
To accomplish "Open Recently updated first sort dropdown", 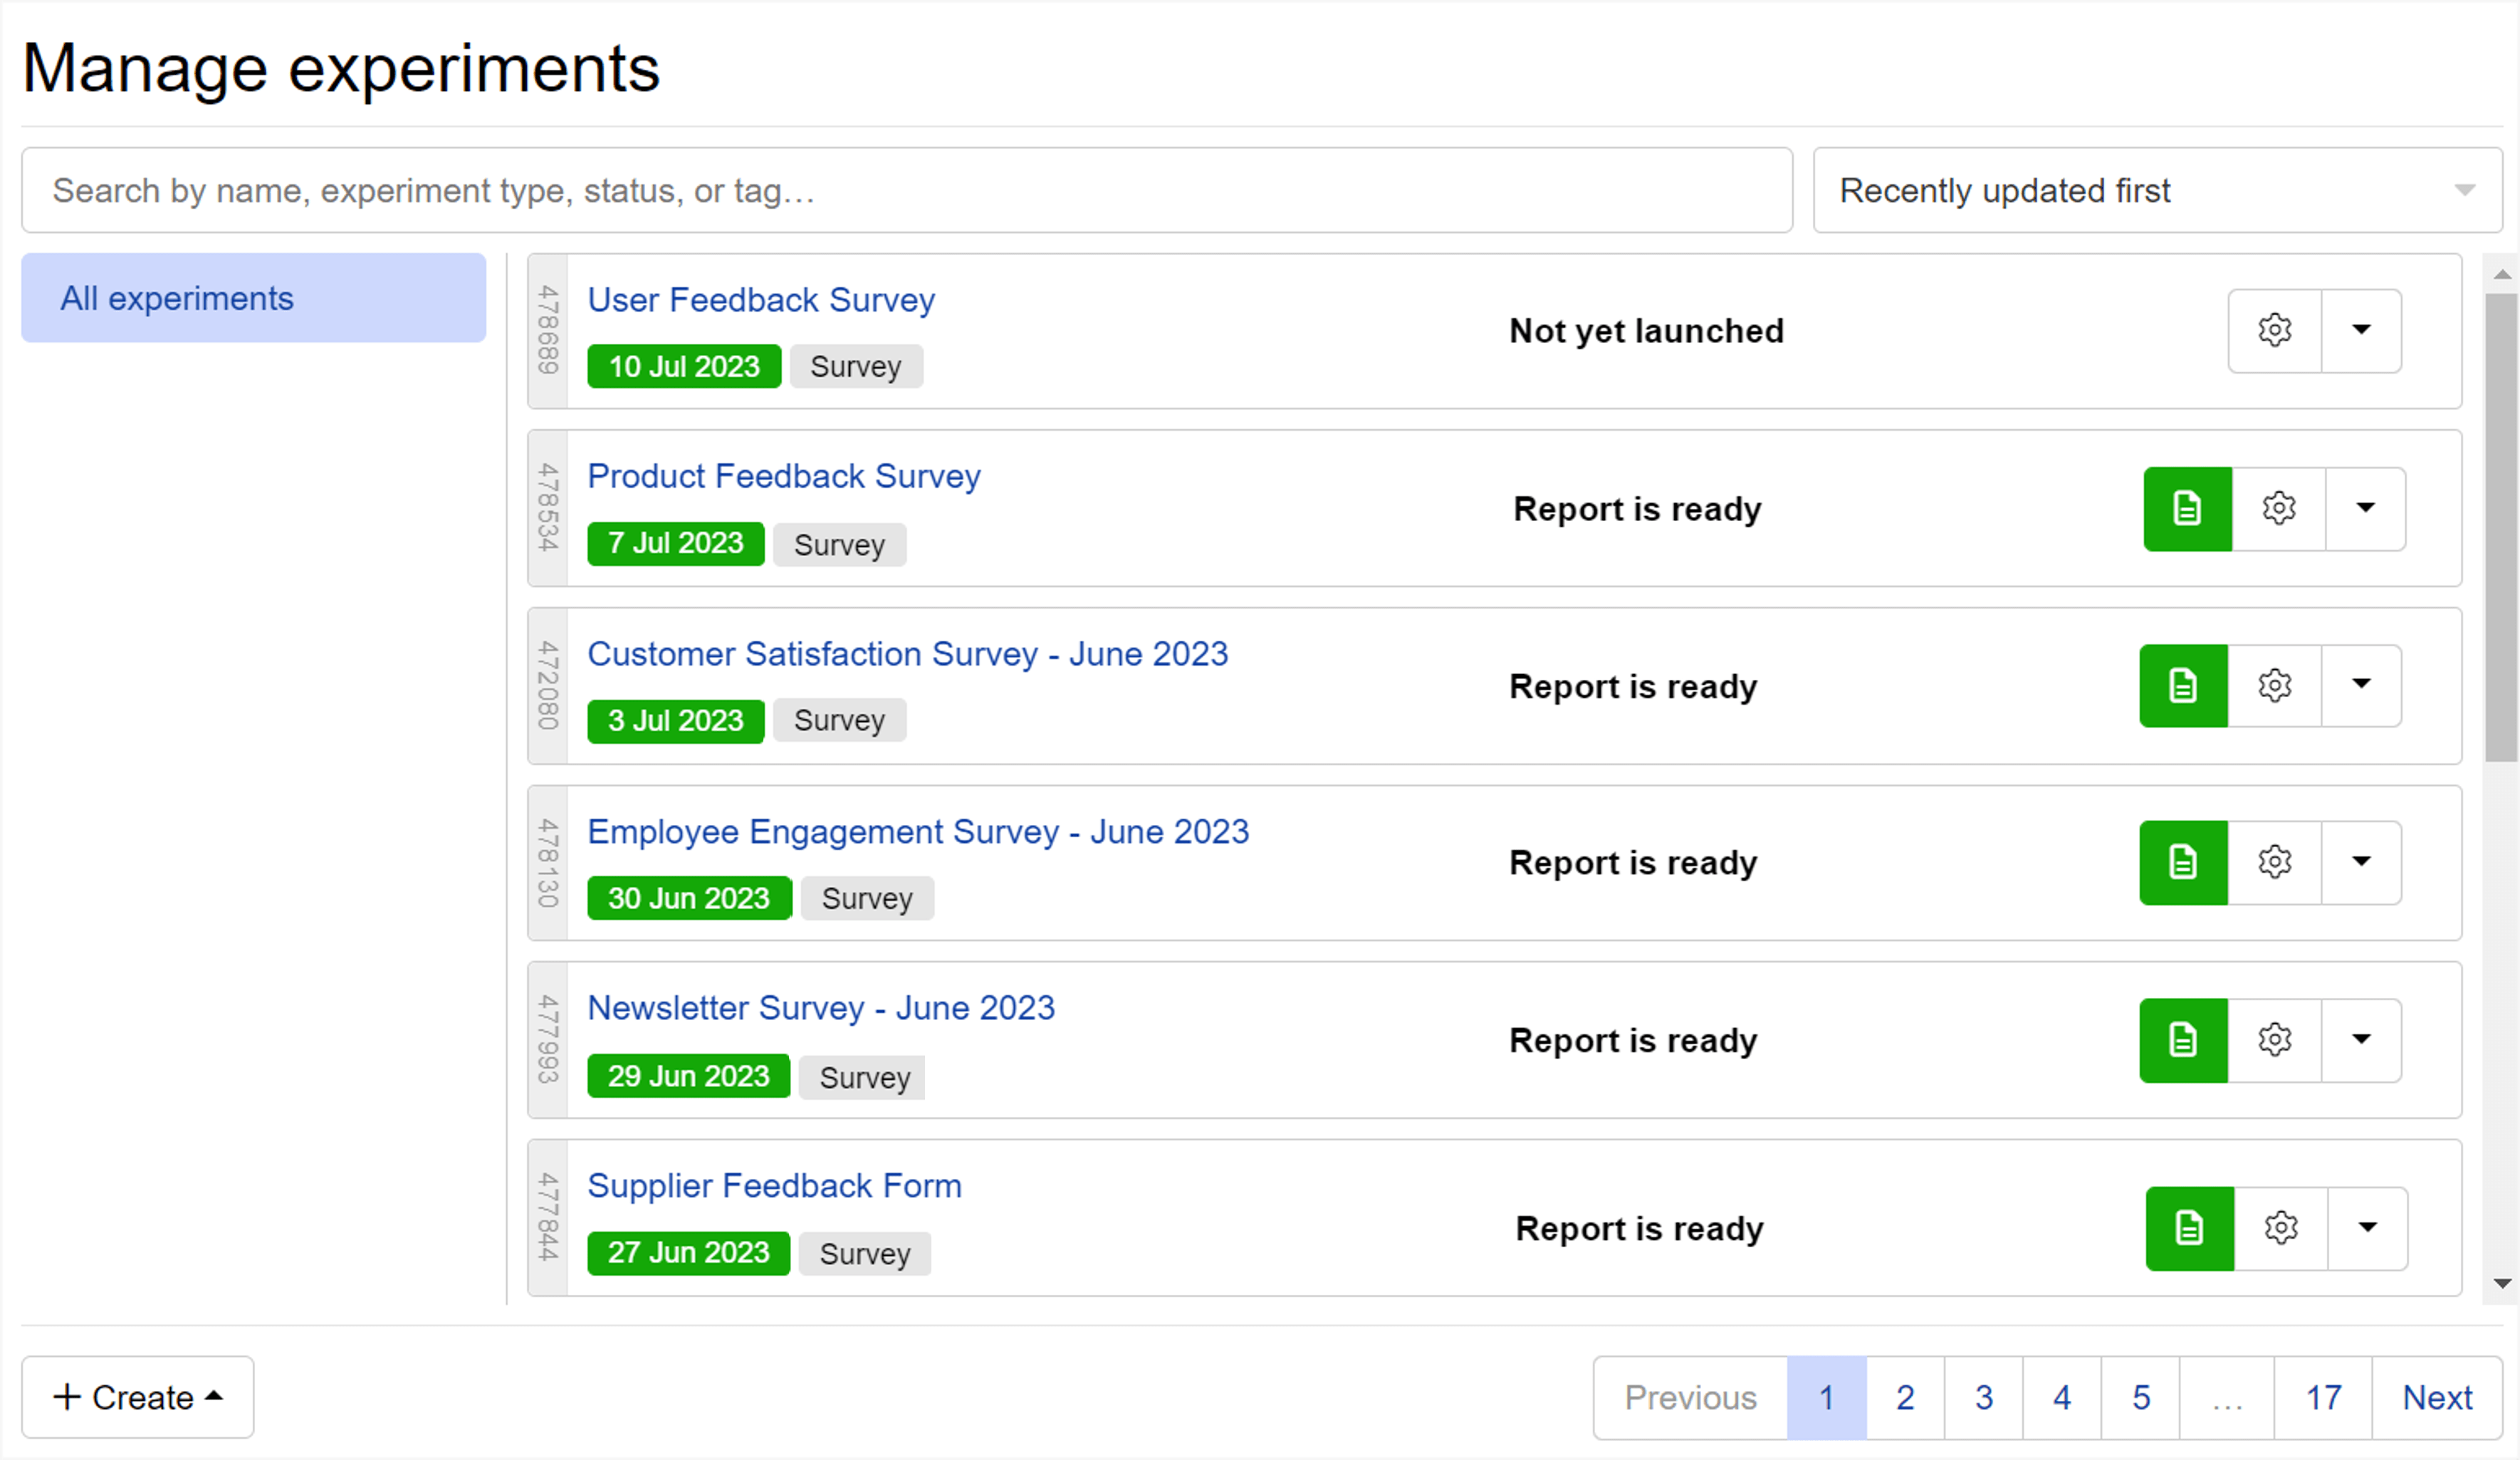I will (2157, 190).
